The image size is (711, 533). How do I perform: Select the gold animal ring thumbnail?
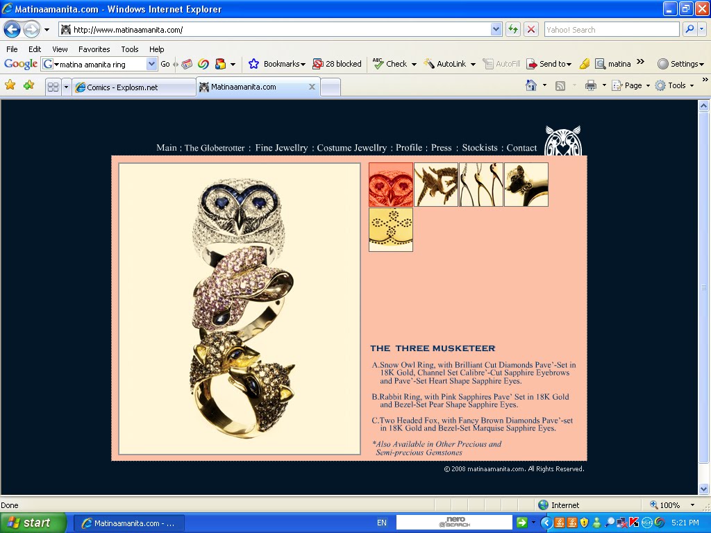pyautogui.click(x=526, y=185)
